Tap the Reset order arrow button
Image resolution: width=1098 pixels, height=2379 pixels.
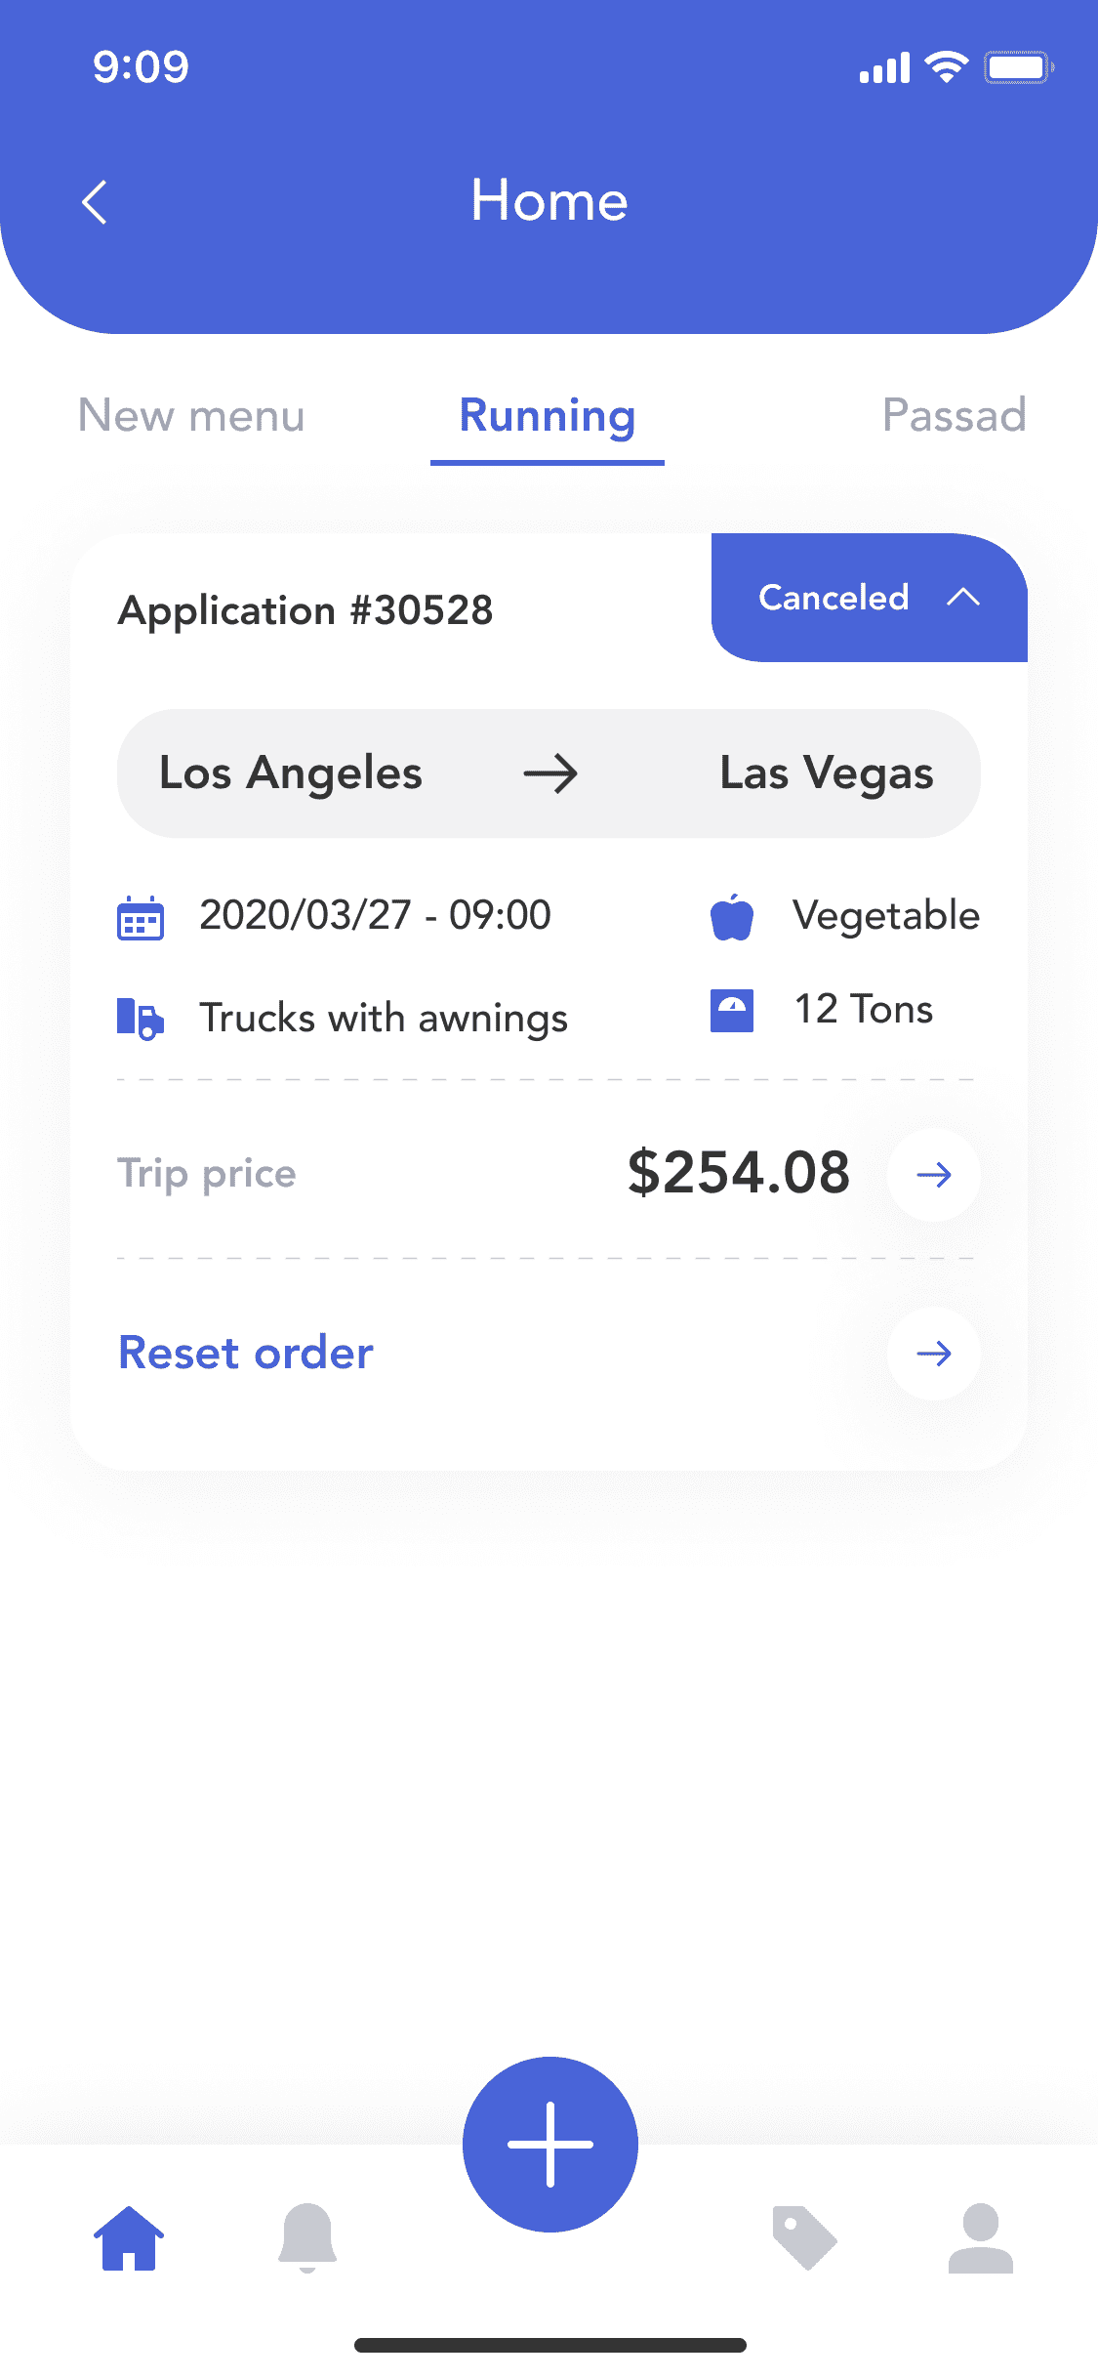[x=934, y=1354]
